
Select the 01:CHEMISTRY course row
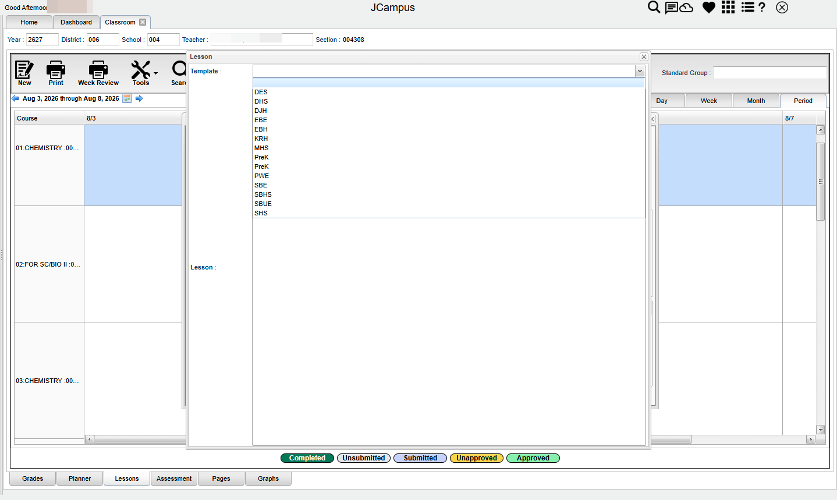49,165
